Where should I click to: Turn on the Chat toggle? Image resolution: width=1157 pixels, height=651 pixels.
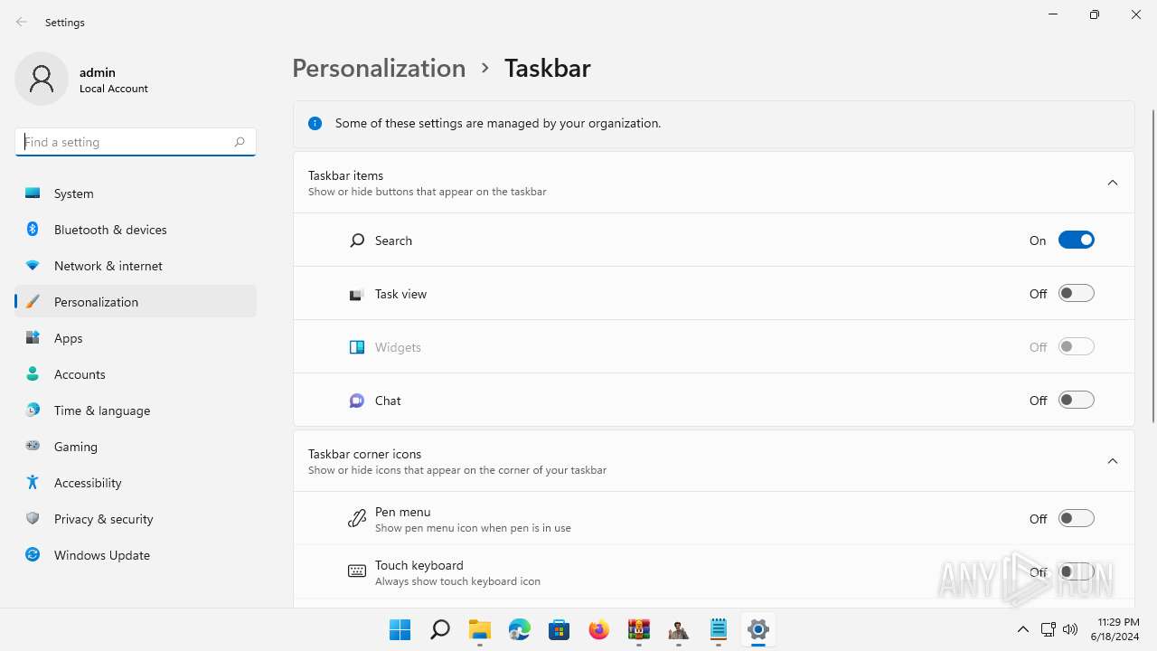click(x=1077, y=400)
